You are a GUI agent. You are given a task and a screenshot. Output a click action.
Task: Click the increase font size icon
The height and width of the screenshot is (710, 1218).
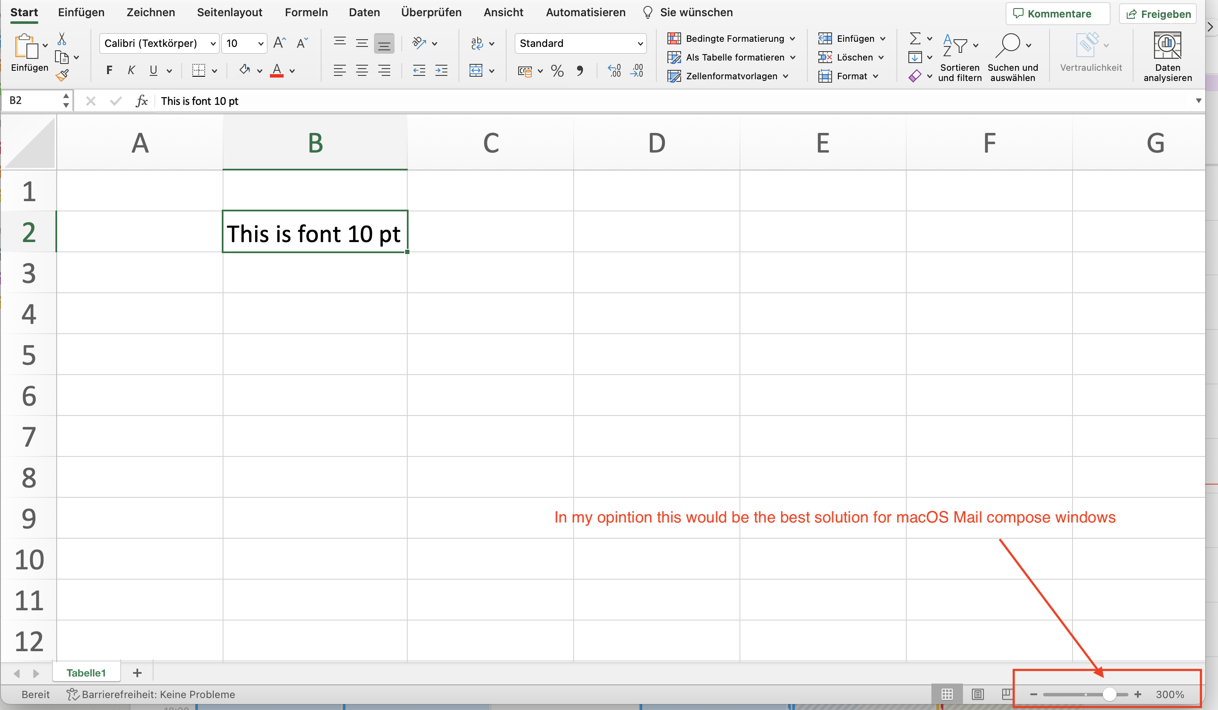(279, 43)
